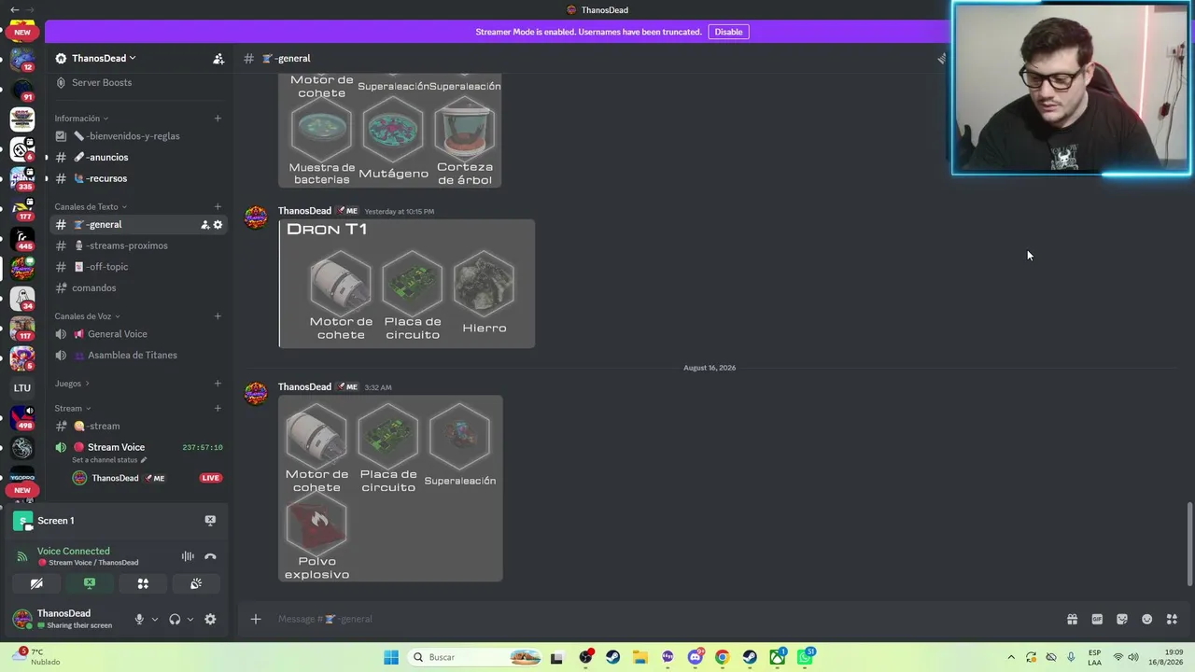Create channel in Juegos category
The image size is (1195, 672).
tap(218, 384)
